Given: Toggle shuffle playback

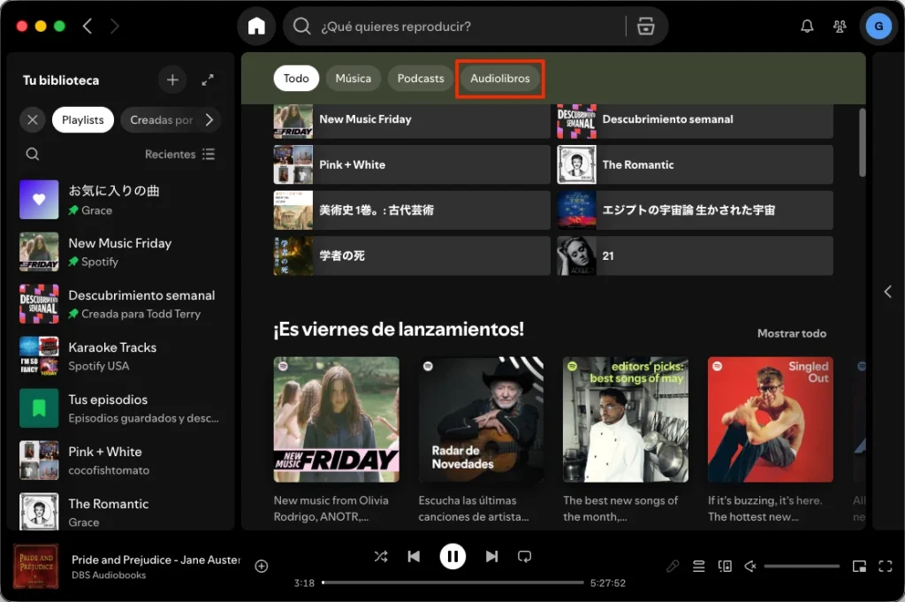Looking at the screenshot, I should [381, 556].
